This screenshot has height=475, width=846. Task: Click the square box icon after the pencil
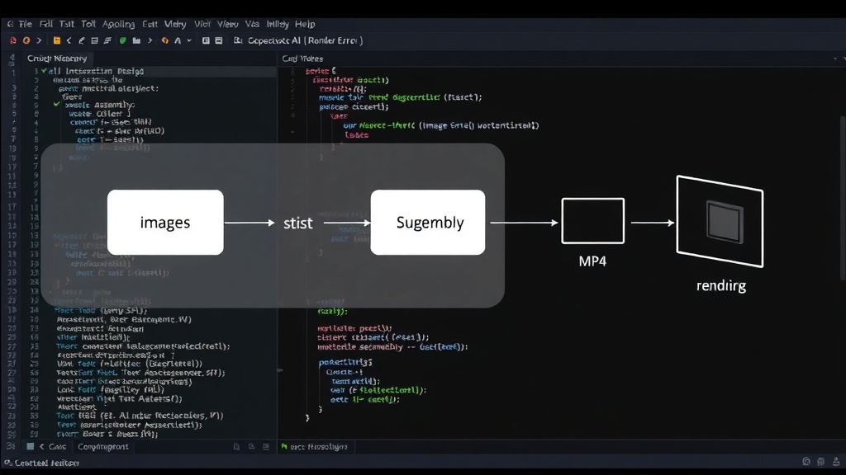coord(94,40)
